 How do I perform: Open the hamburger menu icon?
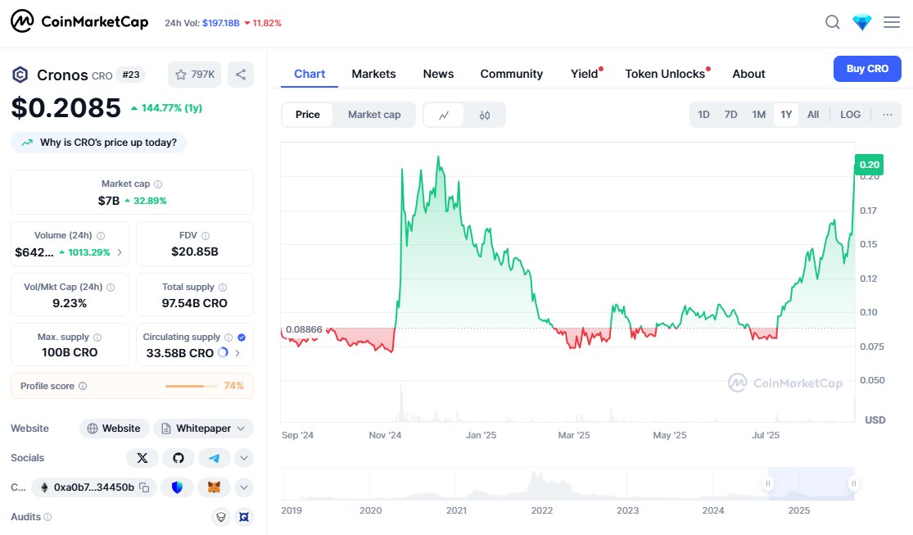click(892, 22)
